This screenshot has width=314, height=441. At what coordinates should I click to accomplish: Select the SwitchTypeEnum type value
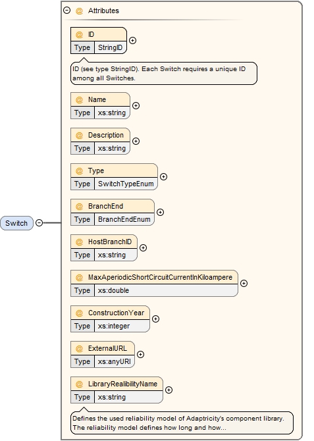126,184
